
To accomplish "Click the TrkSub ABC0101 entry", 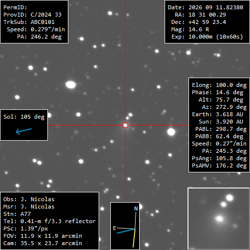I will point(29,22).
